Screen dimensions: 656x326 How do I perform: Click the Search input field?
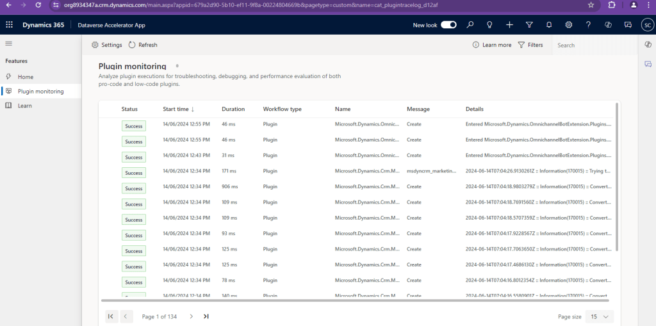(593, 45)
